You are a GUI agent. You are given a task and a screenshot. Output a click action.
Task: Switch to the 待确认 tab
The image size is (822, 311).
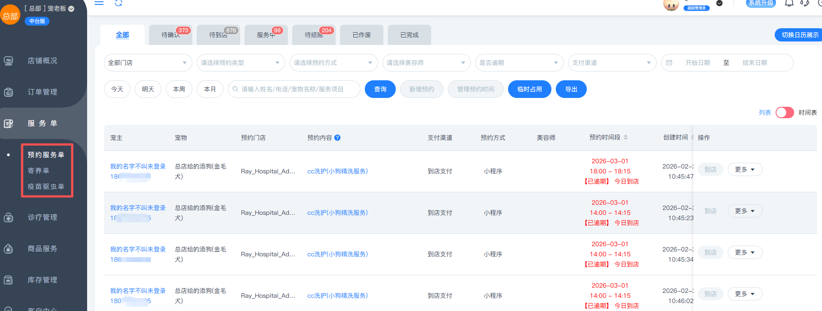171,35
